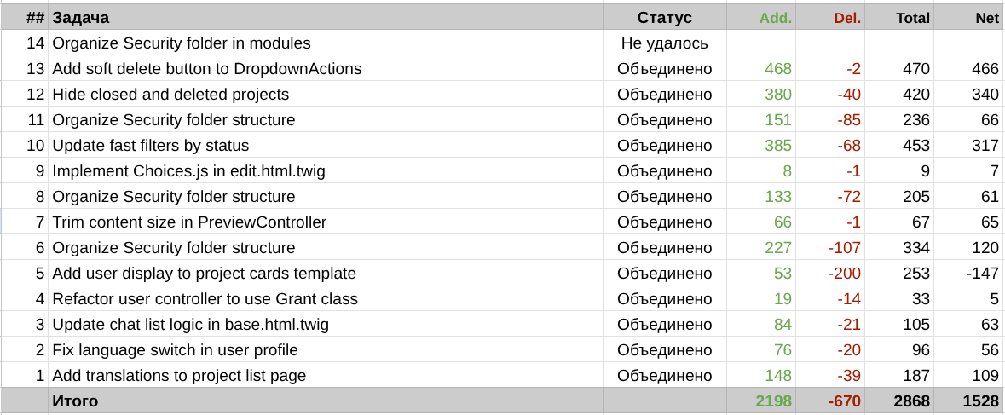Select the green Add. header cell
1005x415 pixels.
[775, 18]
